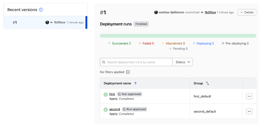The width and height of the screenshot is (259, 124).
Task: Click the Succeeded green status dot
Action: [109, 44]
